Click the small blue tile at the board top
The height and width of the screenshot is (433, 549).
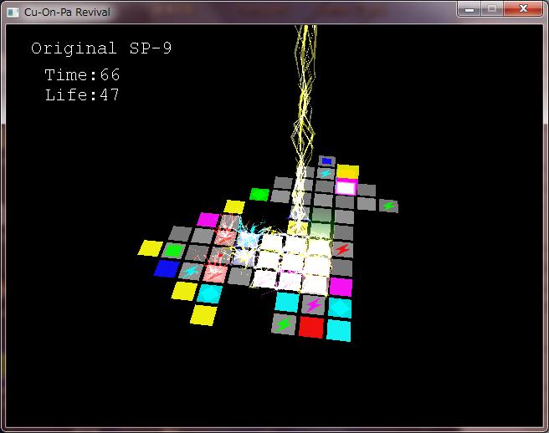click(327, 160)
